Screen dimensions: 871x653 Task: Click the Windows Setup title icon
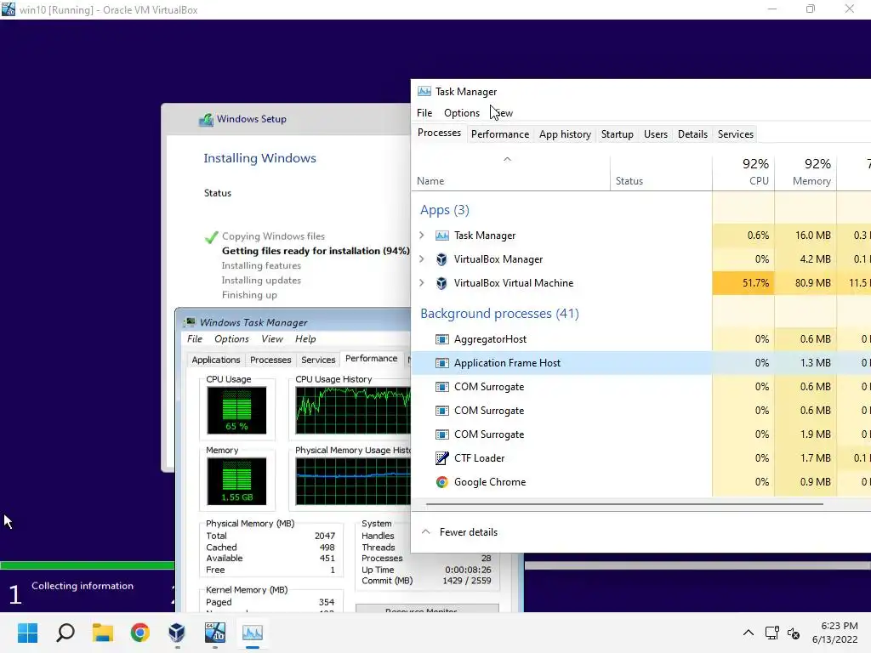click(206, 119)
